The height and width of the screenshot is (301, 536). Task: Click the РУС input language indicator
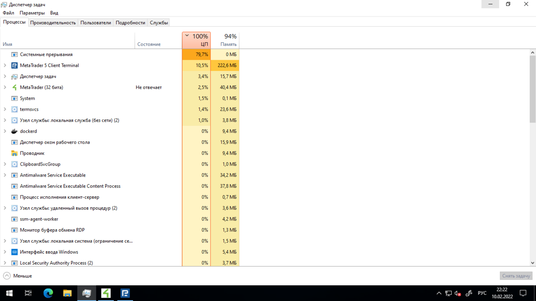482,293
